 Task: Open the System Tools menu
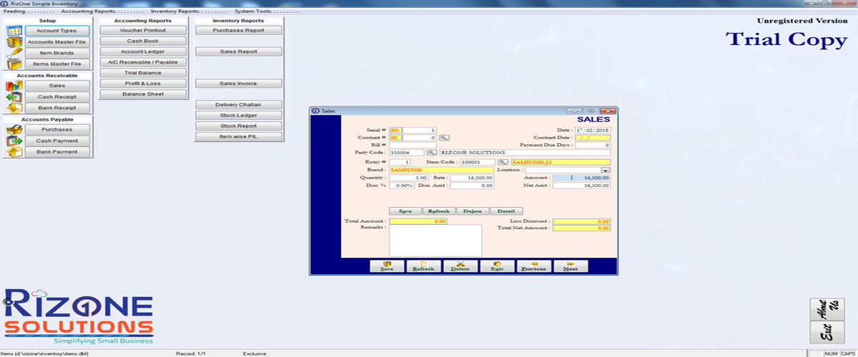(267, 11)
